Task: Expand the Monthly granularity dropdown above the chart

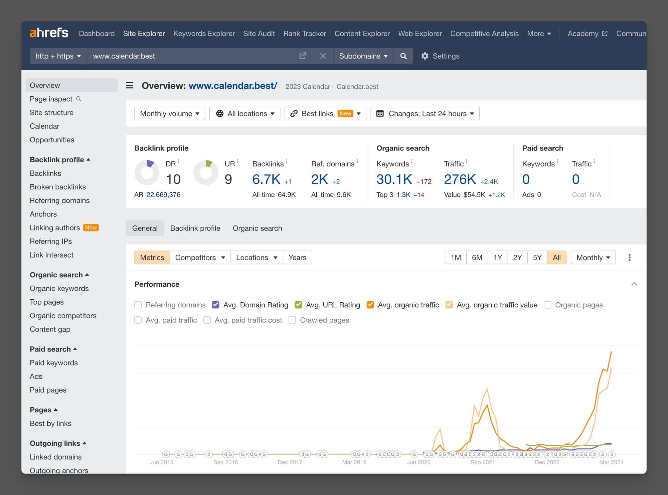Action: pos(593,257)
